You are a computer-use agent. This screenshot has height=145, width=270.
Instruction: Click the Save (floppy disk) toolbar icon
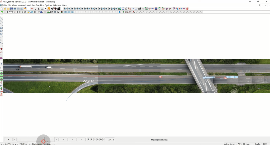(x=12, y=9)
